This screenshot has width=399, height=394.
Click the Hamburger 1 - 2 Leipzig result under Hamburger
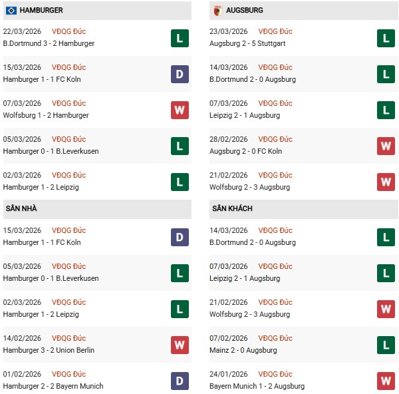click(41, 187)
